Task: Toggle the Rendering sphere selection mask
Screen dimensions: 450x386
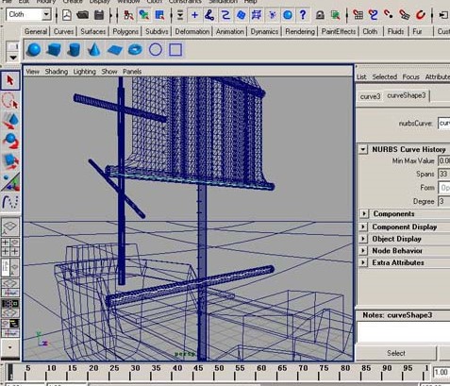Action: [288, 15]
